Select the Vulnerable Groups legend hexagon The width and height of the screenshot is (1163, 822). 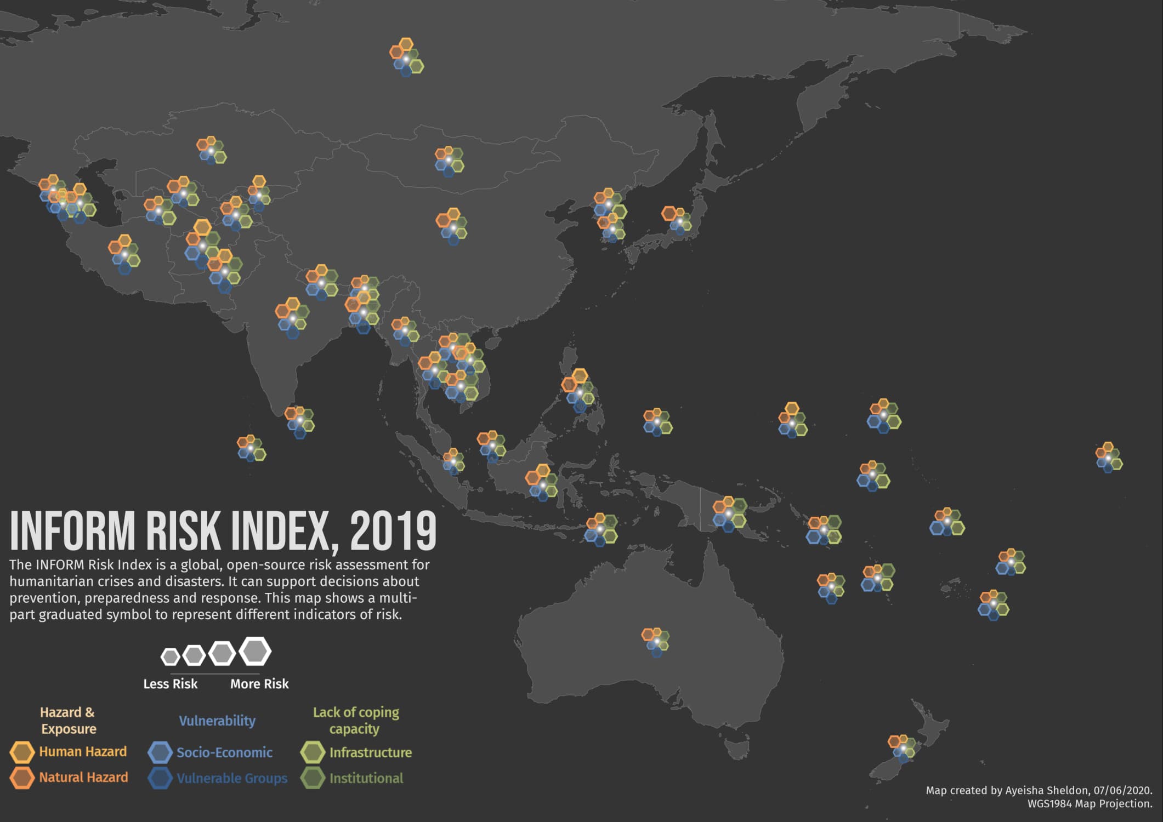point(161,778)
